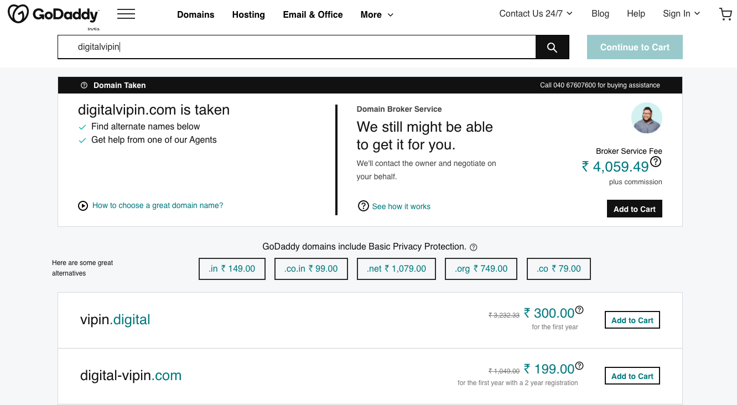This screenshot has width=737, height=405.
Task: Click the GoDaddy logo
Action: coord(54,14)
